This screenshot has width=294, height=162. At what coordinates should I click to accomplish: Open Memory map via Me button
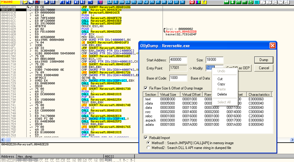coord(122,2)
